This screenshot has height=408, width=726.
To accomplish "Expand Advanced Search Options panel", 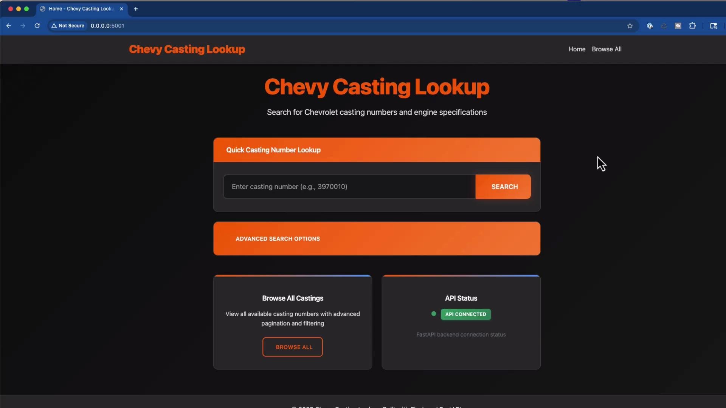I will 377,238.
